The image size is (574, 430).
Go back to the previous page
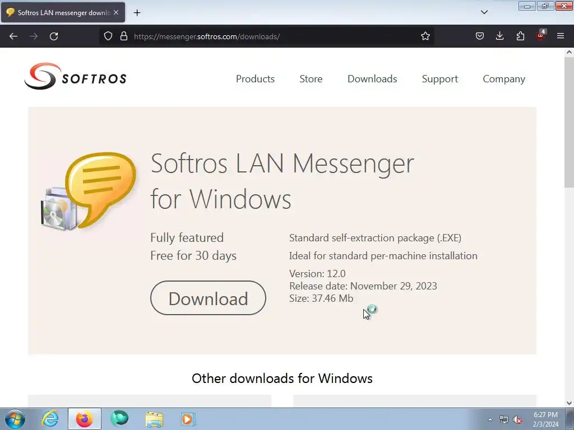(x=13, y=36)
